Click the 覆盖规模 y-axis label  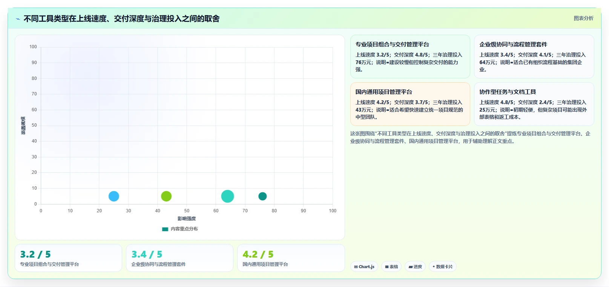click(x=23, y=126)
